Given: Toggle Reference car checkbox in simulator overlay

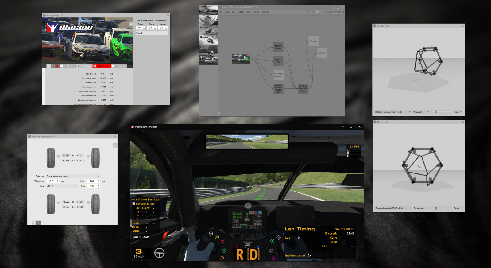Looking at the screenshot, I should [x=134, y=204].
